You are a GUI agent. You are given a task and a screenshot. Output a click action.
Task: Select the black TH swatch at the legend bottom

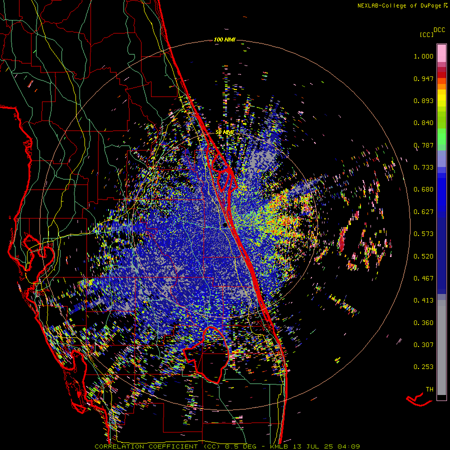[x=441, y=397]
